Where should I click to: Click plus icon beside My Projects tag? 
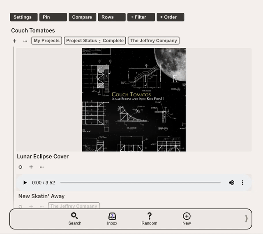(14, 41)
